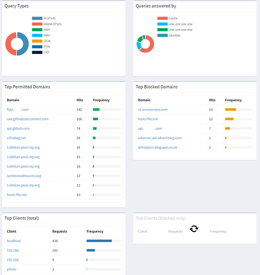Open api.github.com in permitted domains
This screenshot has height=275, width=260.
(x=18, y=129)
